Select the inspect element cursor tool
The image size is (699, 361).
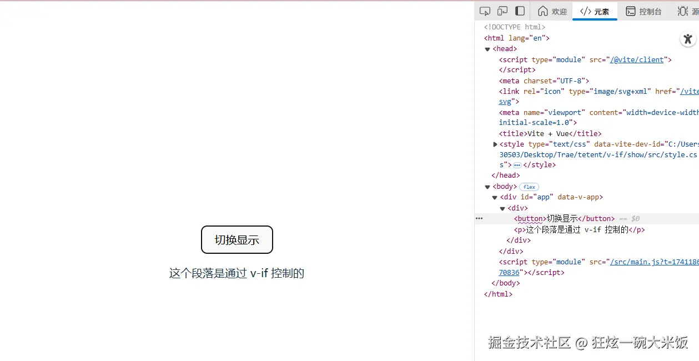point(485,11)
